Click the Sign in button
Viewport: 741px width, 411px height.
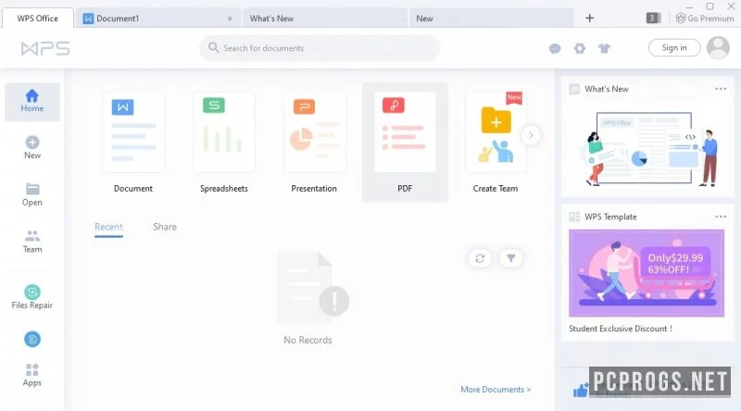[x=674, y=48]
